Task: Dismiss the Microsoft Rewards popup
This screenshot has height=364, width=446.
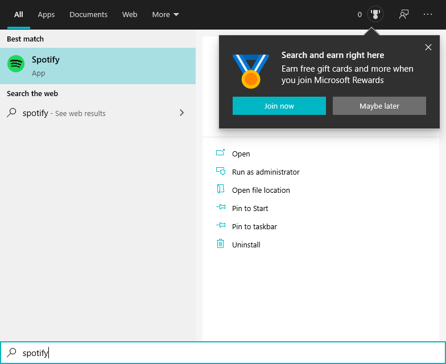Action: pyautogui.click(x=428, y=47)
